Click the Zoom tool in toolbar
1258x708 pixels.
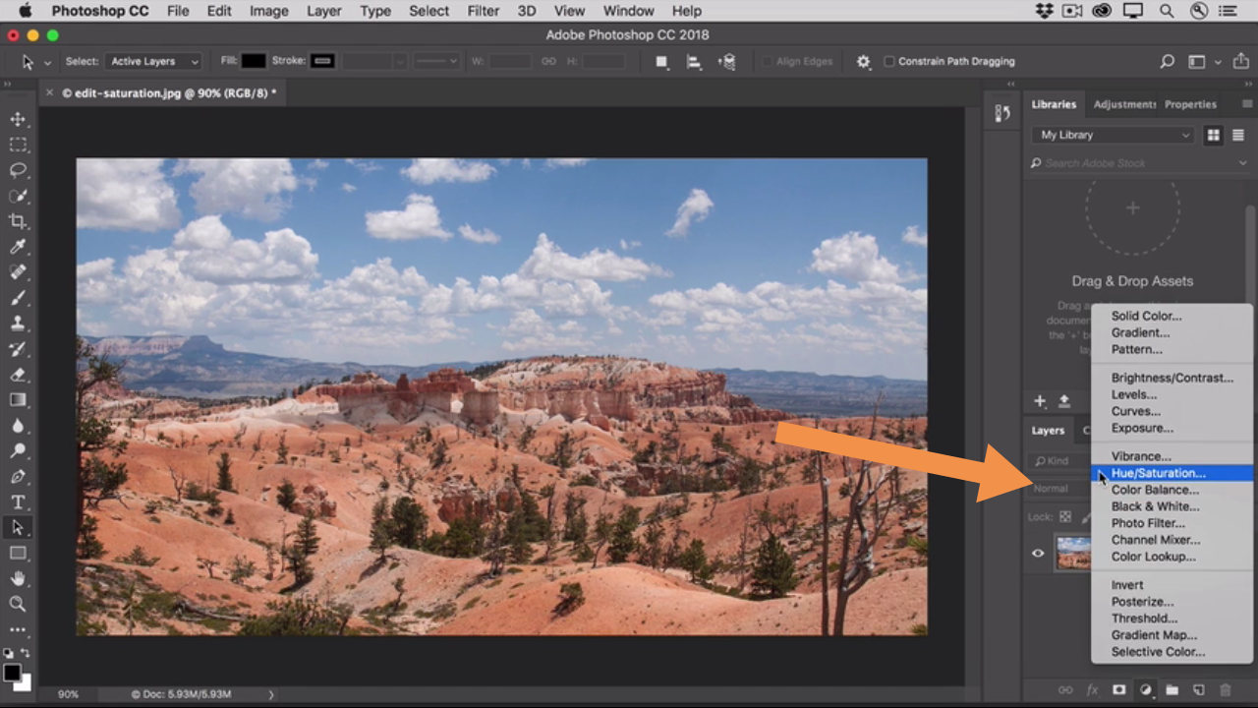tap(18, 605)
